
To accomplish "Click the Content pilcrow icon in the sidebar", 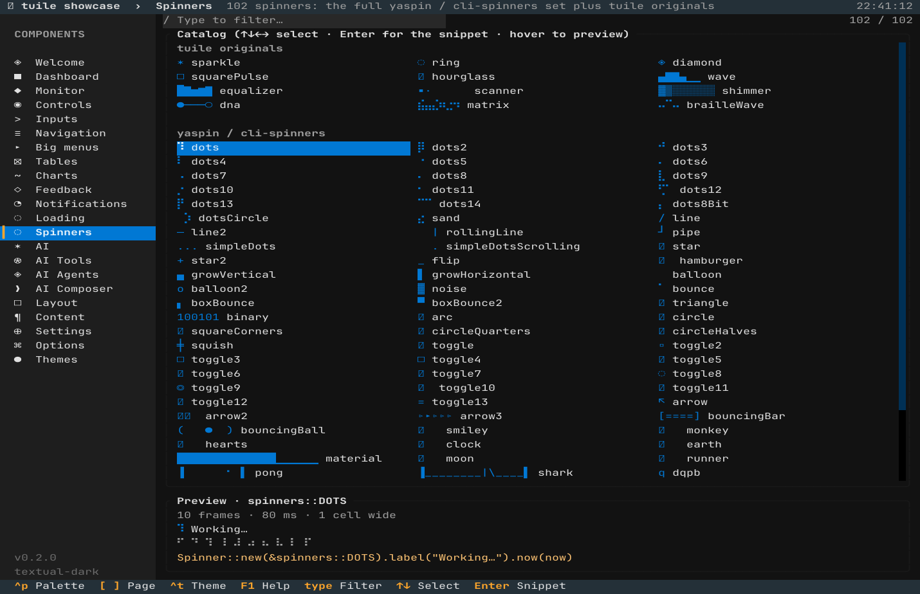I will [x=17, y=317].
